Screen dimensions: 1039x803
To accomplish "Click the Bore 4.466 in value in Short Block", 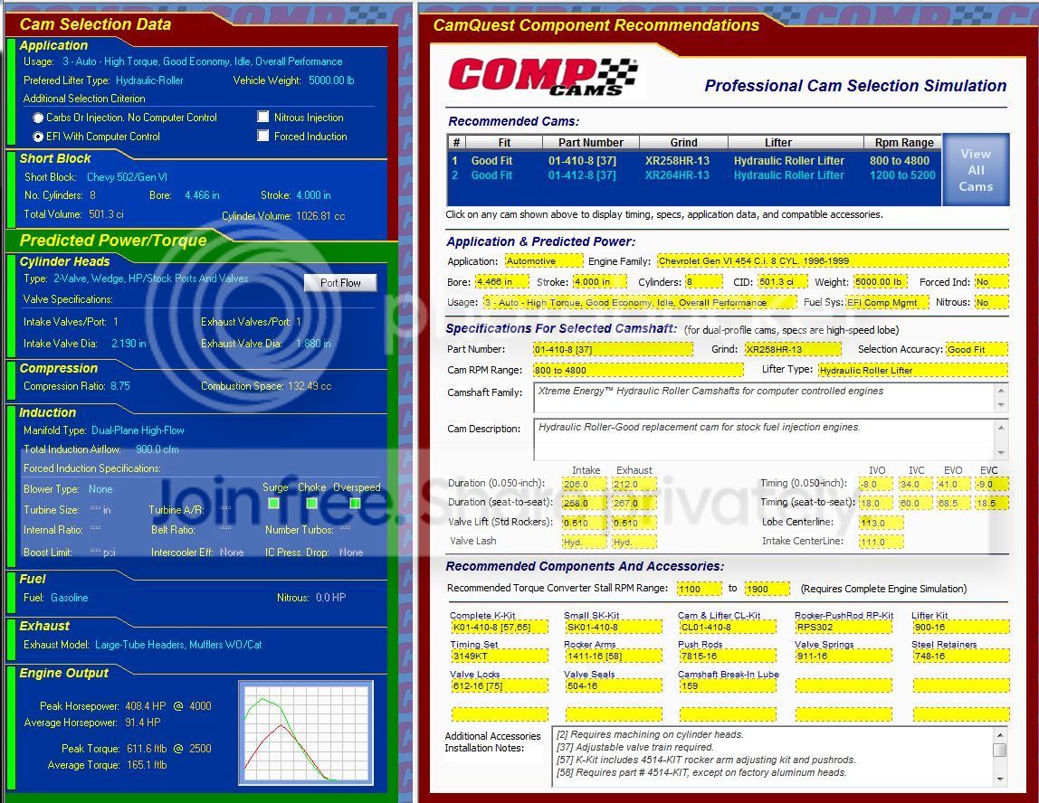I will tap(202, 195).
